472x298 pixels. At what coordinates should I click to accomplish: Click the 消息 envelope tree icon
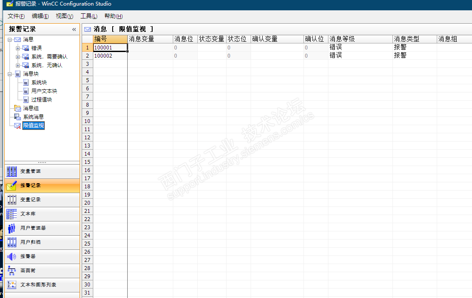click(18, 40)
